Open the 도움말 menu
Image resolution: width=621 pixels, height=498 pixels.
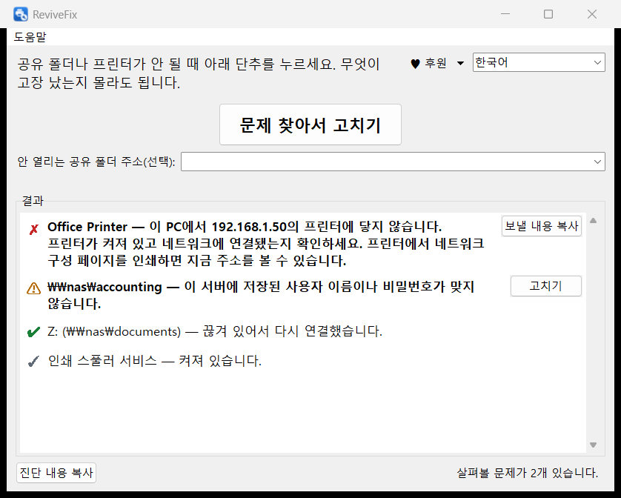pos(30,37)
